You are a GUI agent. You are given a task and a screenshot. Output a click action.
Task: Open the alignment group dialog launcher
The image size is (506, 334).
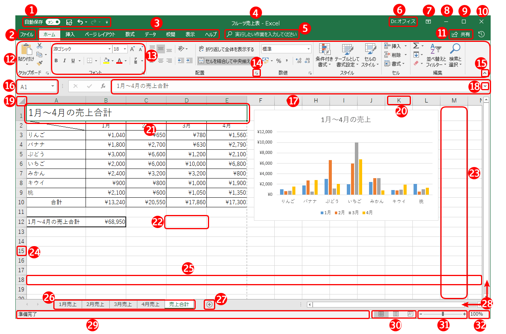point(257,73)
